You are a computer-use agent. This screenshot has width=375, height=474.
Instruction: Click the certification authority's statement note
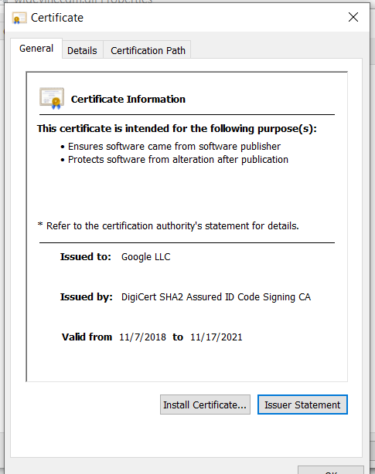(x=168, y=226)
